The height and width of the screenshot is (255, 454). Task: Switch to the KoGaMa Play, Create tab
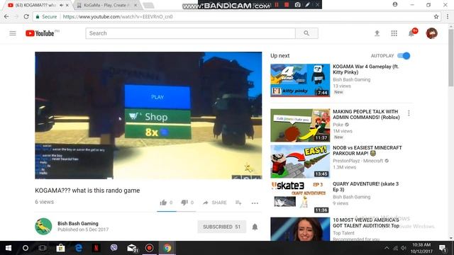pyautogui.click(x=106, y=5)
